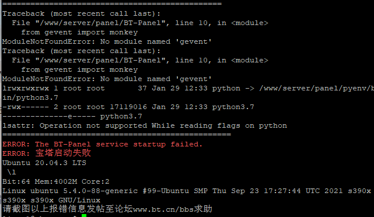Image resolution: width=374 pixels, height=217 pixels.
Task: Click the first '/www/server/panel/BT-Panel' file path
Action: click(100, 23)
